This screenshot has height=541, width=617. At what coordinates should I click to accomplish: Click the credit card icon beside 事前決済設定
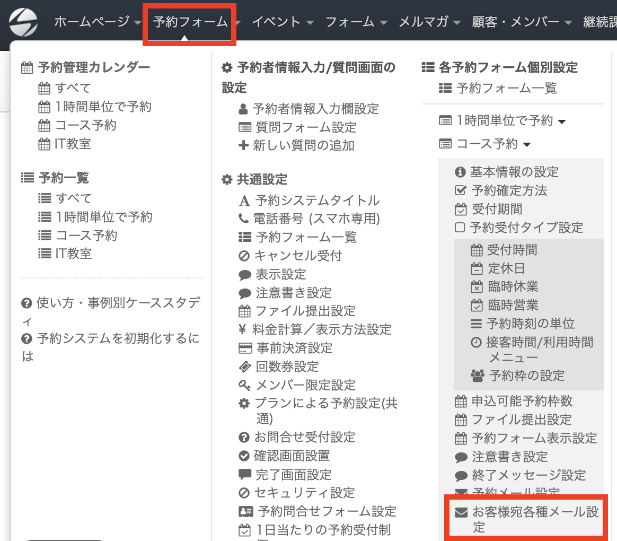click(x=244, y=348)
